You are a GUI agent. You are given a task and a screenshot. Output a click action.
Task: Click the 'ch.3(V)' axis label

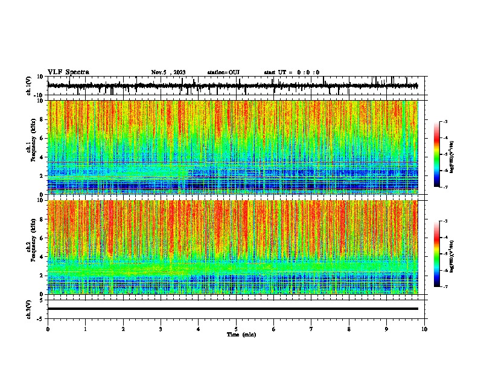tap(29, 309)
